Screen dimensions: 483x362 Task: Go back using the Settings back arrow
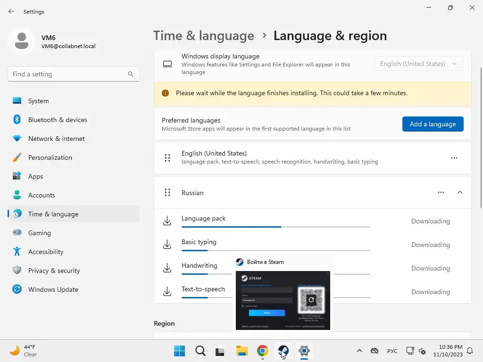pyautogui.click(x=11, y=11)
